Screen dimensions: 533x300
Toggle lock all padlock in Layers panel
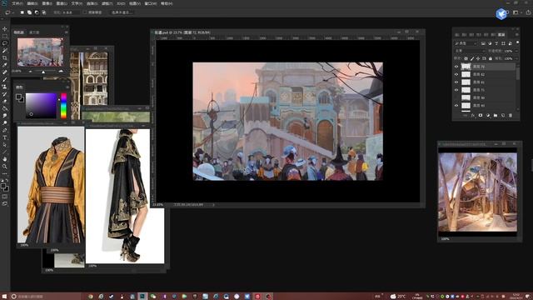tap(491, 58)
